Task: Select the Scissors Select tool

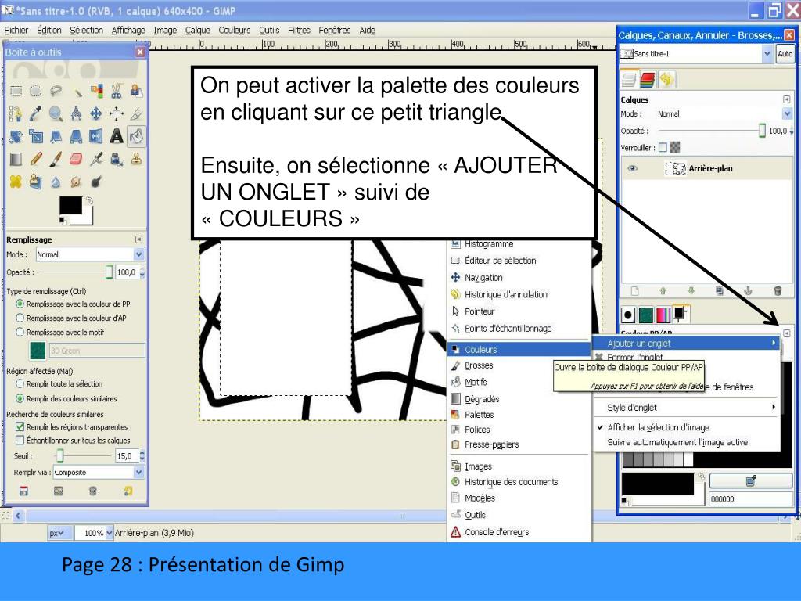Action: click(117, 91)
